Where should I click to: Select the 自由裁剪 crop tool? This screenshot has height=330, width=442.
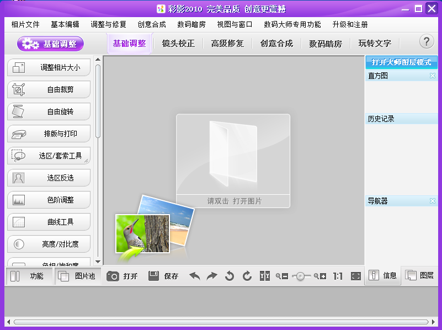click(x=49, y=89)
